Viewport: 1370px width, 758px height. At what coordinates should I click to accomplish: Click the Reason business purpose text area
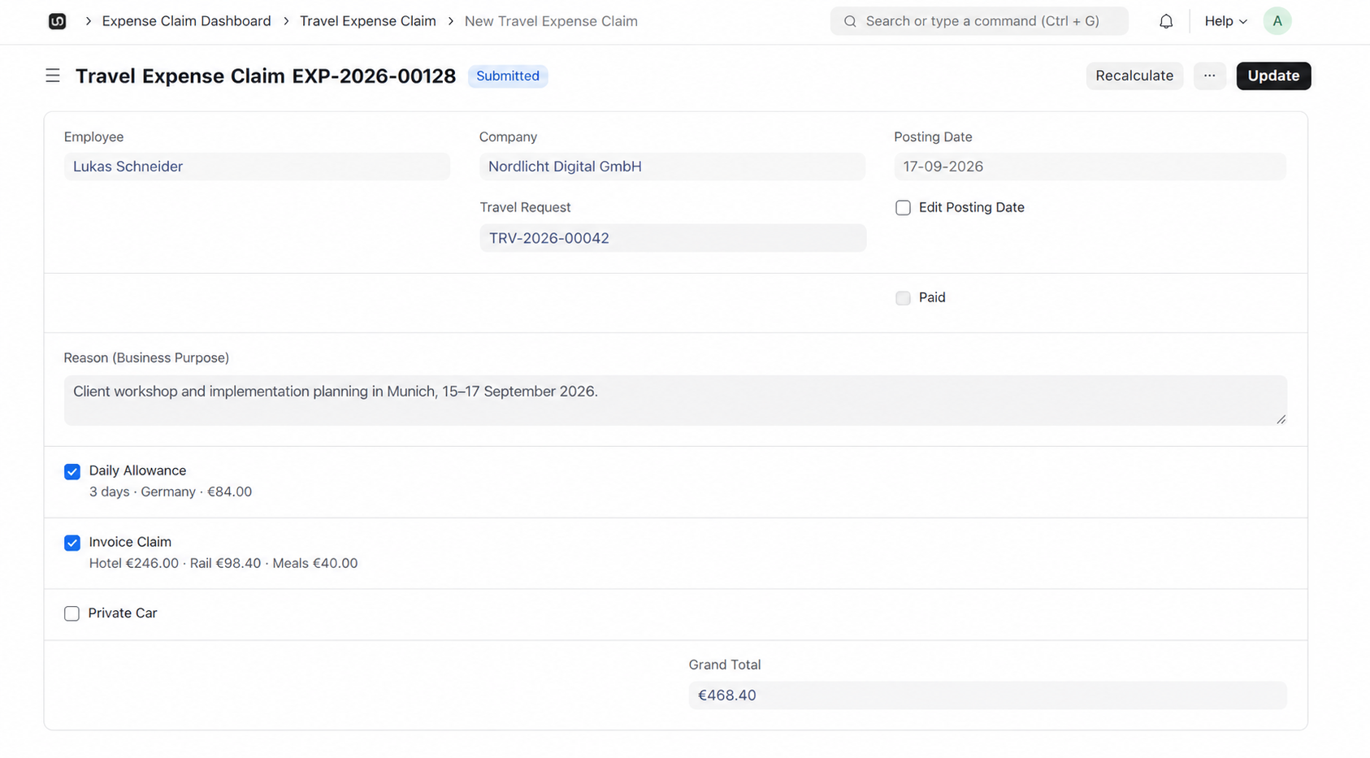click(675, 400)
